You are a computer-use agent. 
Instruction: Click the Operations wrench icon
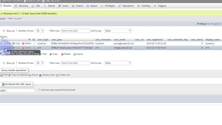click(120, 6)
